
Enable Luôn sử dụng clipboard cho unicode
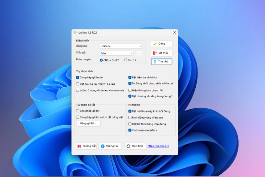tap(78, 90)
